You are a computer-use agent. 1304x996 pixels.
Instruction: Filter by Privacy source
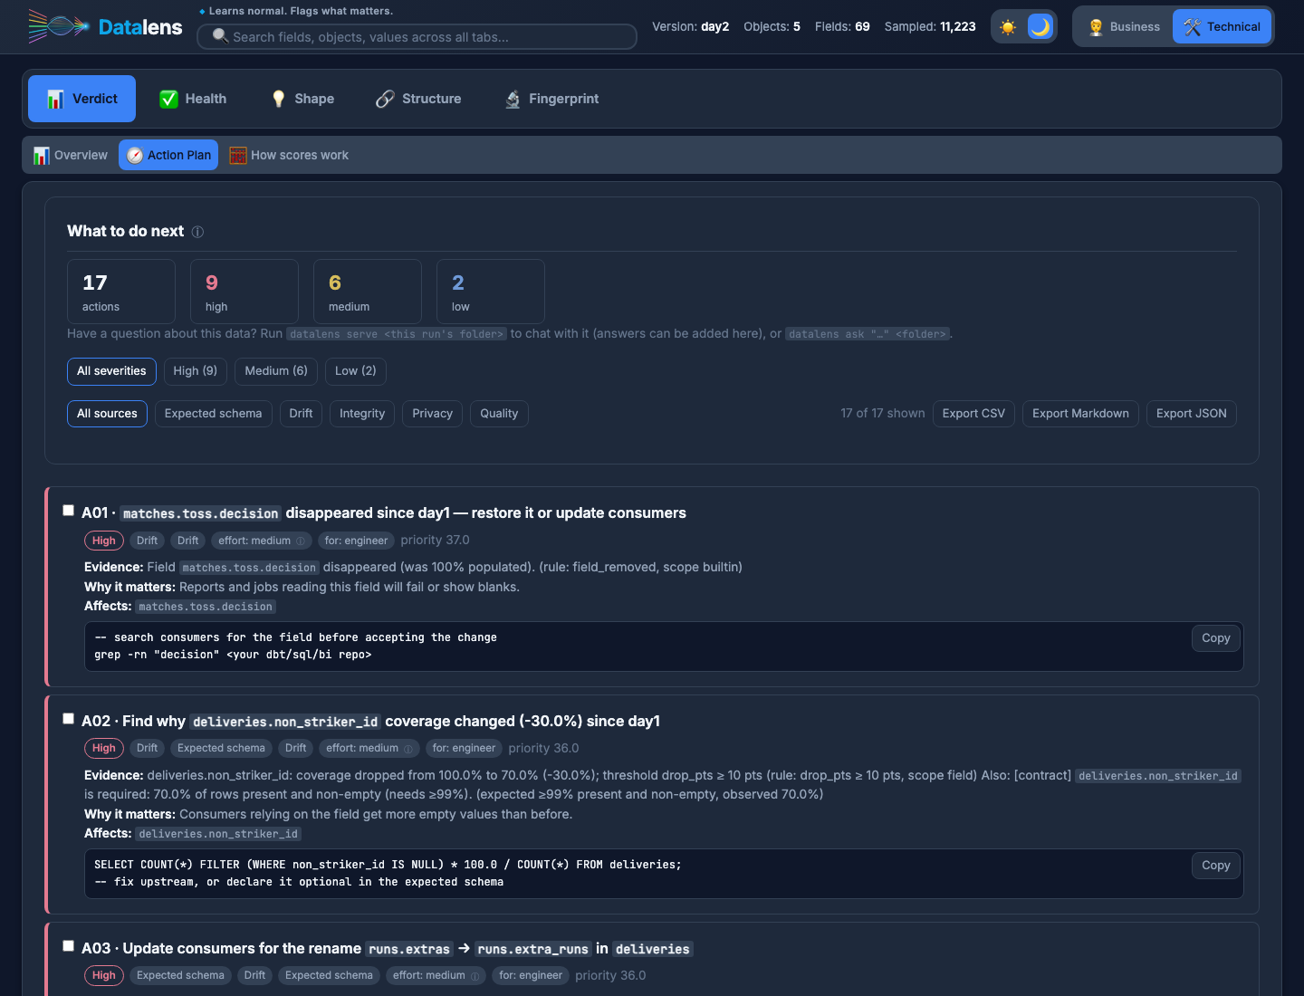point(433,414)
